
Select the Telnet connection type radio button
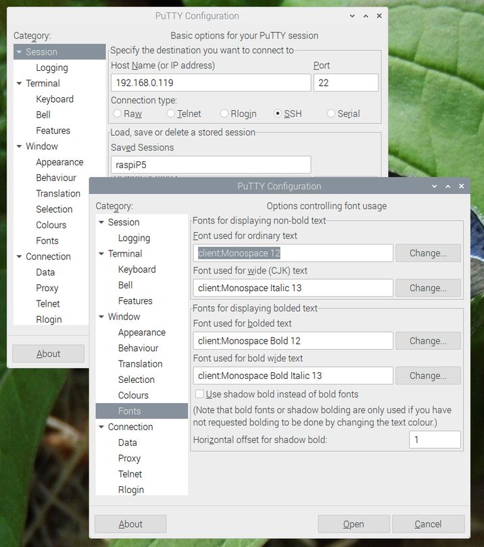tap(171, 113)
